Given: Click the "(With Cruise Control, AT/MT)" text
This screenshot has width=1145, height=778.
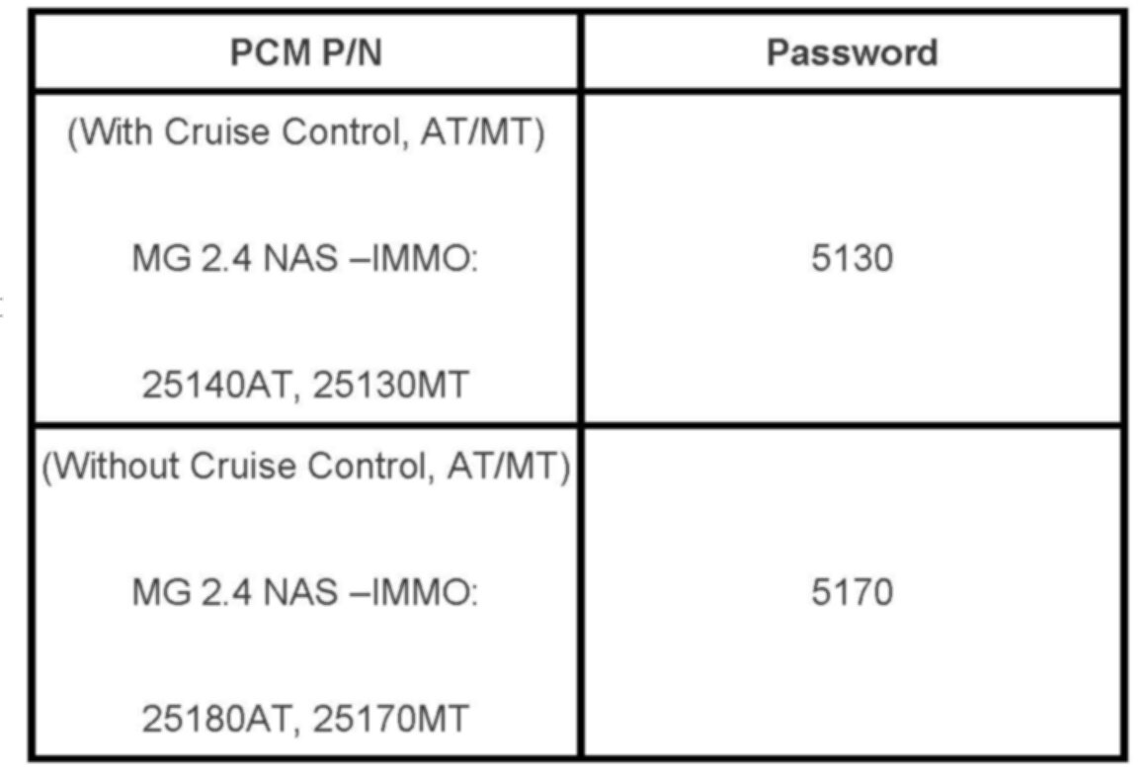Looking at the screenshot, I should point(305,133).
